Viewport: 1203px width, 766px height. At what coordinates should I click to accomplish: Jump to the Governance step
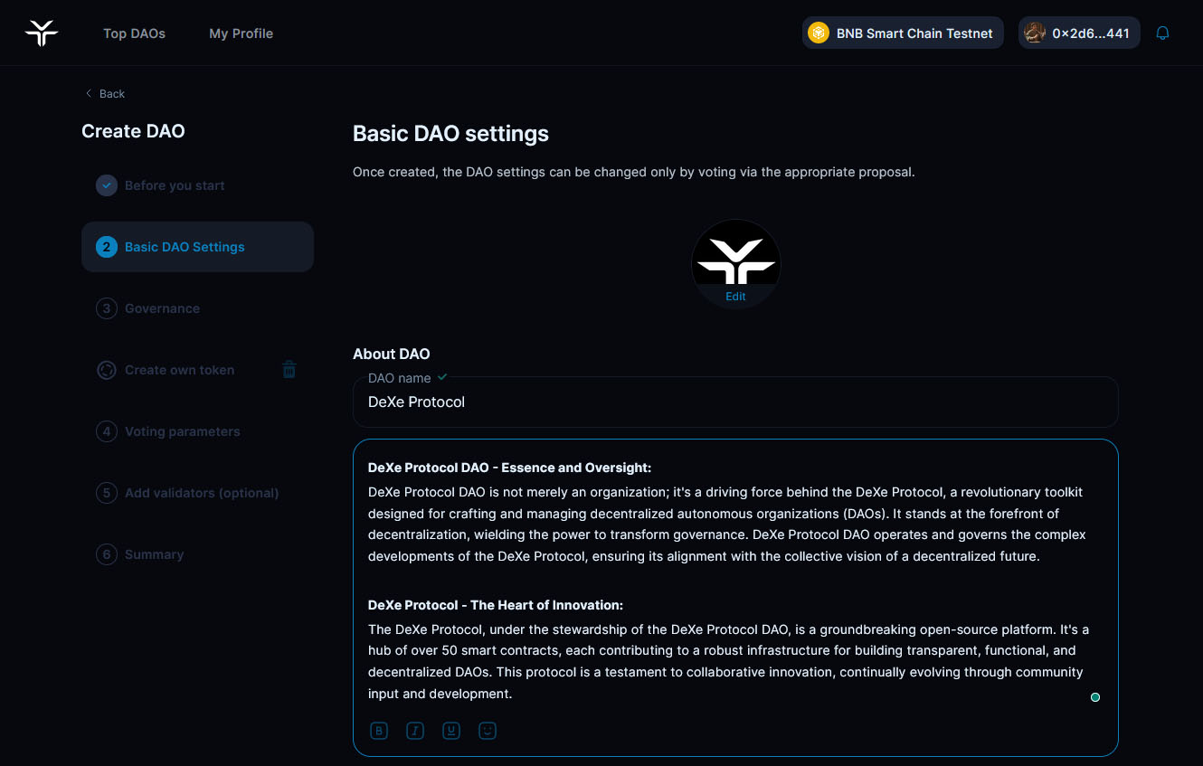click(162, 308)
